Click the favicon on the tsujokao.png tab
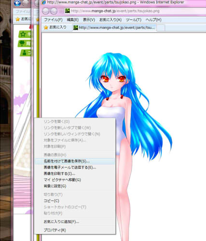The height and width of the screenshot is (241, 206). pyautogui.click(x=76, y=27)
